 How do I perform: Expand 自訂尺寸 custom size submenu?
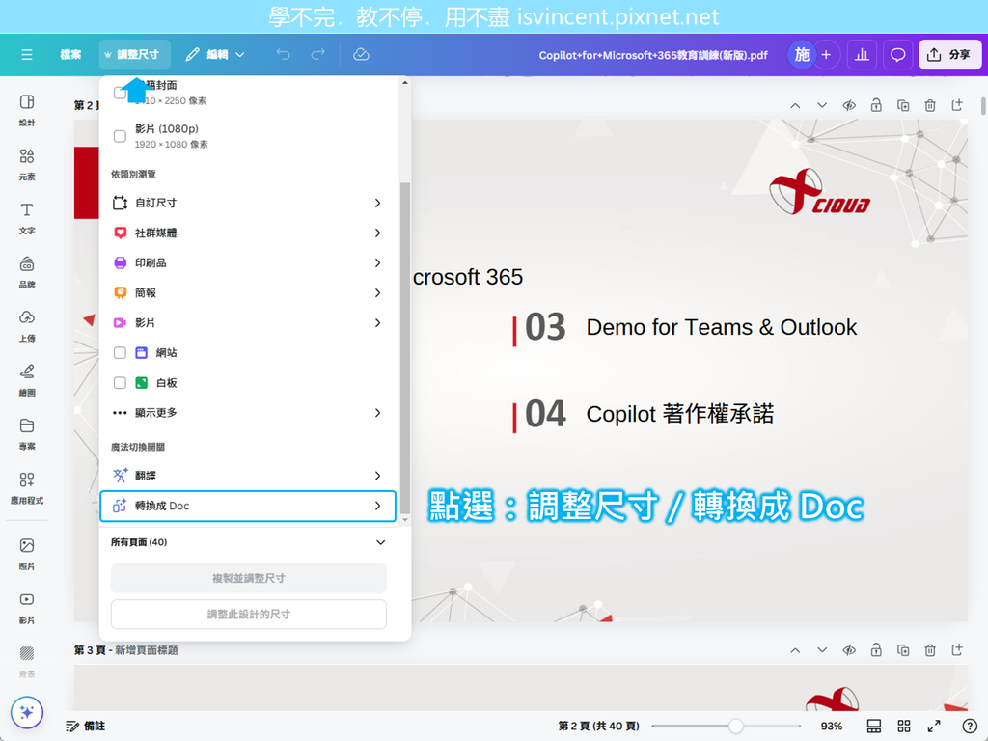(x=248, y=203)
